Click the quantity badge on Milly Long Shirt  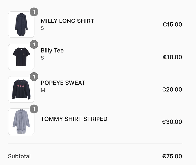(34, 12)
